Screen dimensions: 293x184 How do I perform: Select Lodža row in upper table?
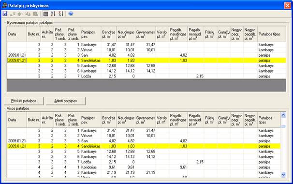tap(146, 76)
